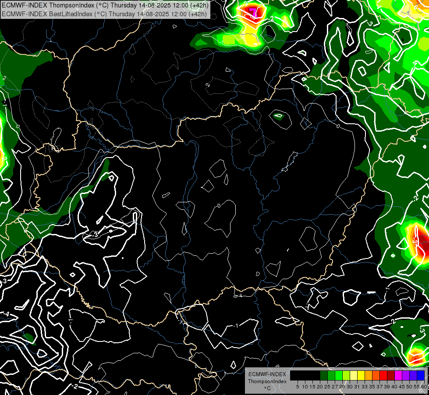Select the yellow-green legend swatch for 29-30

tap(346, 375)
